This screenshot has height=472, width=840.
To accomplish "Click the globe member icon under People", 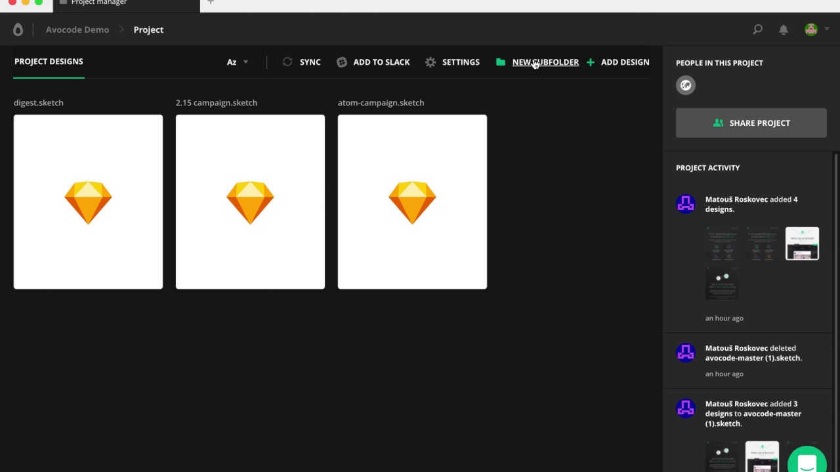I will coord(686,85).
